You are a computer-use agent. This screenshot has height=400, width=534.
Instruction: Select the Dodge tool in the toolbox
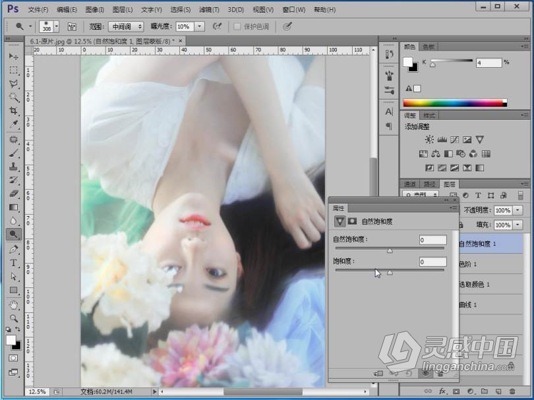pos(13,234)
